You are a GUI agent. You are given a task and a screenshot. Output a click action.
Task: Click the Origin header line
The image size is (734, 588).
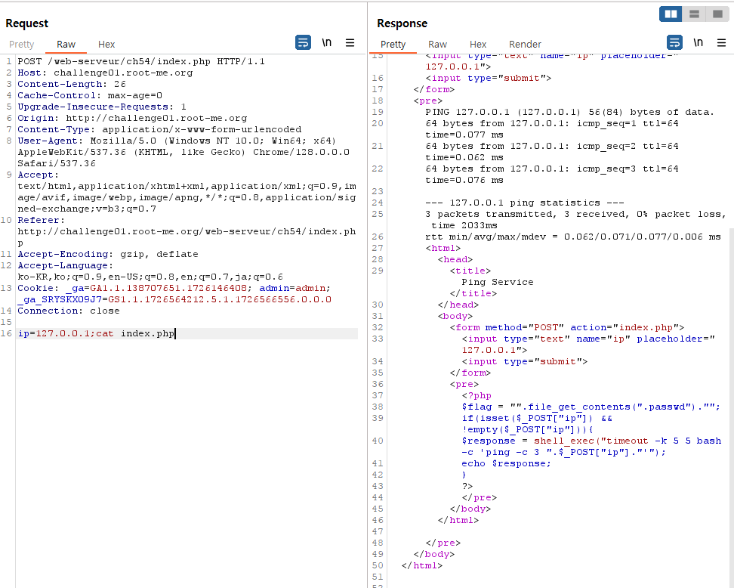click(x=132, y=118)
